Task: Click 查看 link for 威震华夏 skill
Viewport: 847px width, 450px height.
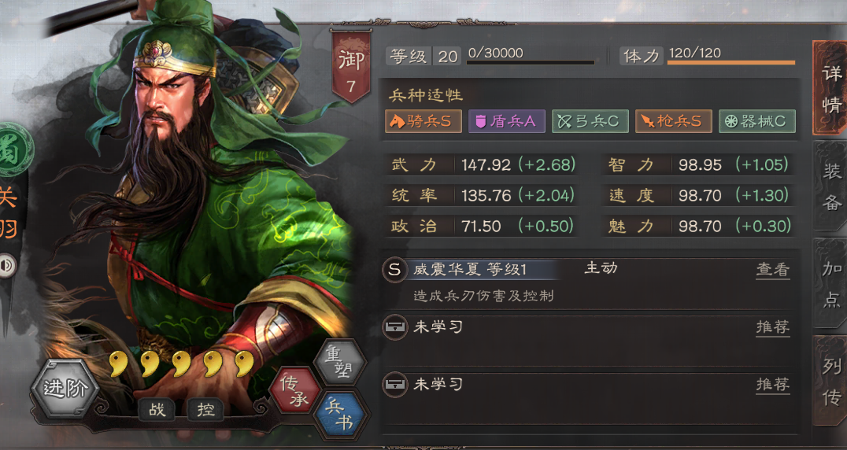Action: [773, 269]
